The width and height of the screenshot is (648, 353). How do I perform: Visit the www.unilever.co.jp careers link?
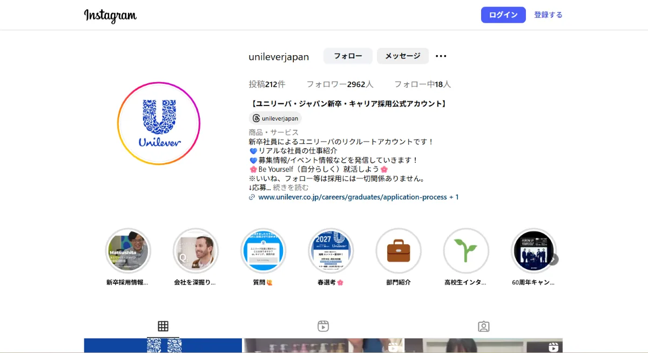[x=359, y=197]
